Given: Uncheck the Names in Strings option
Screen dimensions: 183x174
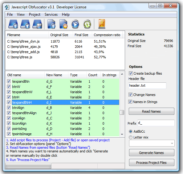Looking at the screenshot, I should pyautogui.click(x=130, y=102).
